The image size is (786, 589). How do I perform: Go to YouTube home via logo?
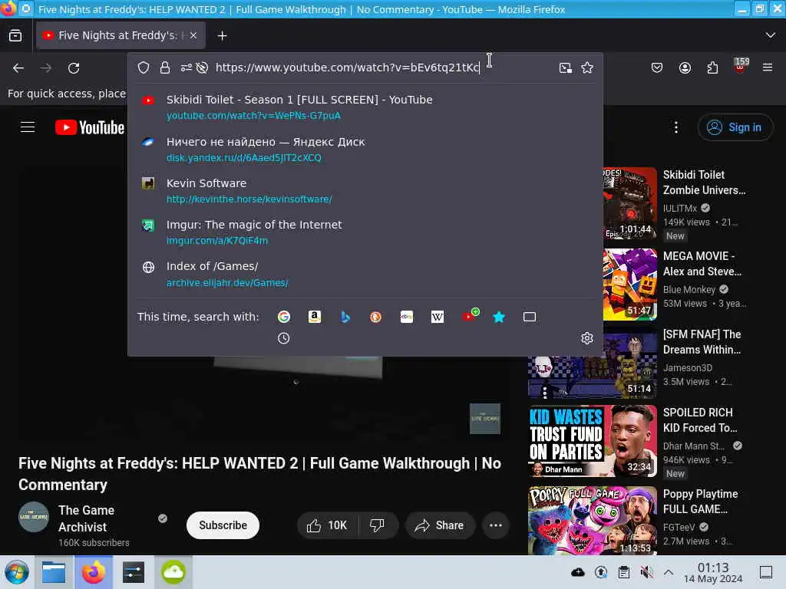click(90, 127)
